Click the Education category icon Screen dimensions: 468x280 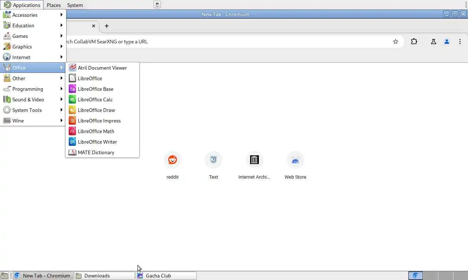(x=7, y=26)
